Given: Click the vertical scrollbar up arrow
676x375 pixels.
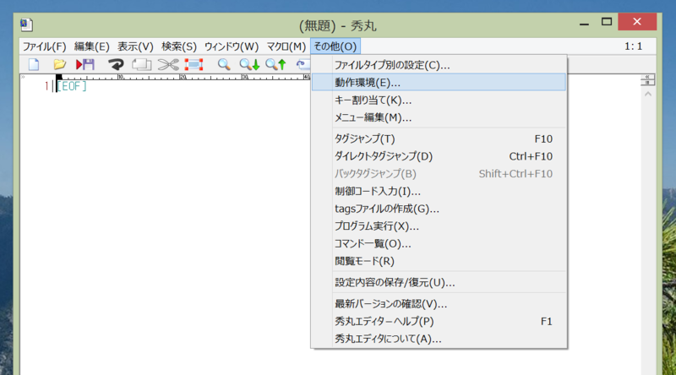Looking at the screenshot, I should (648, 94).
